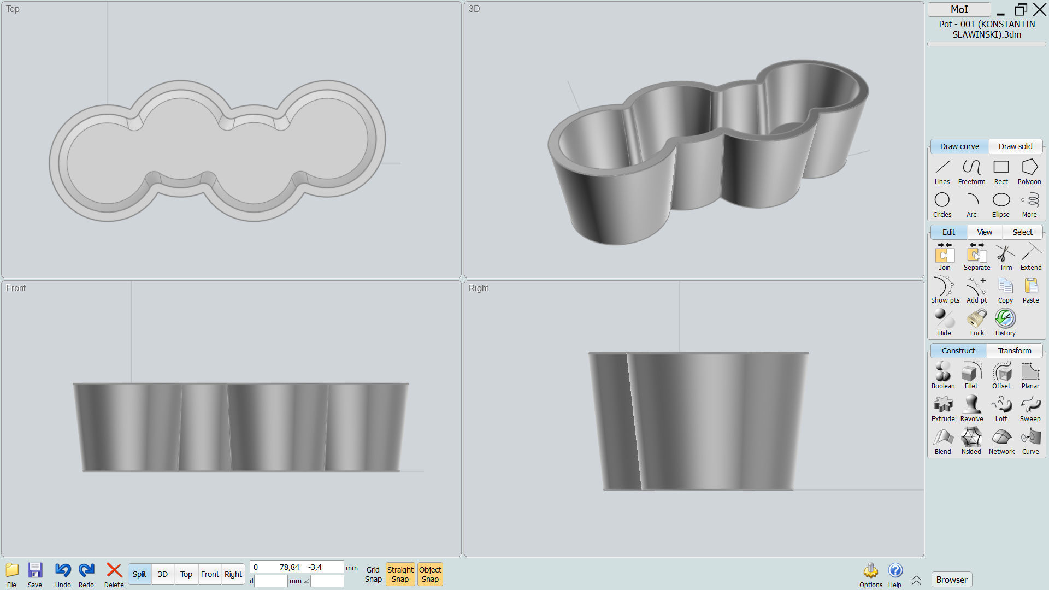Select the Nsided tool

pos(971,441)
